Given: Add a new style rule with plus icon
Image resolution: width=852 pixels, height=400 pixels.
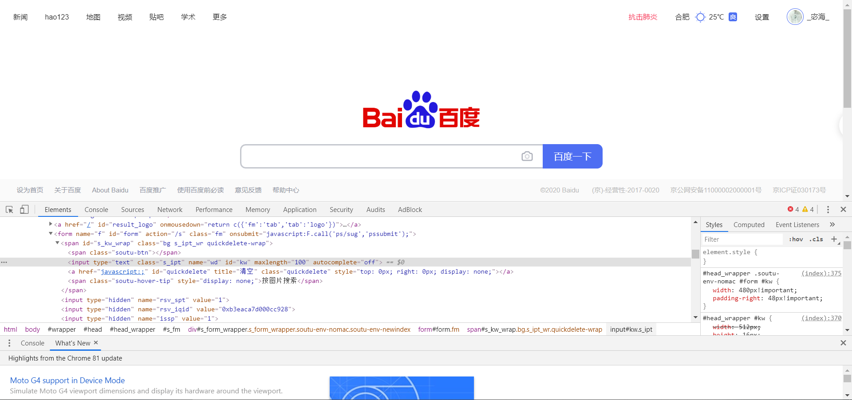Looking at the screenshot, I should pyautogui.click(x=835, y=239).
